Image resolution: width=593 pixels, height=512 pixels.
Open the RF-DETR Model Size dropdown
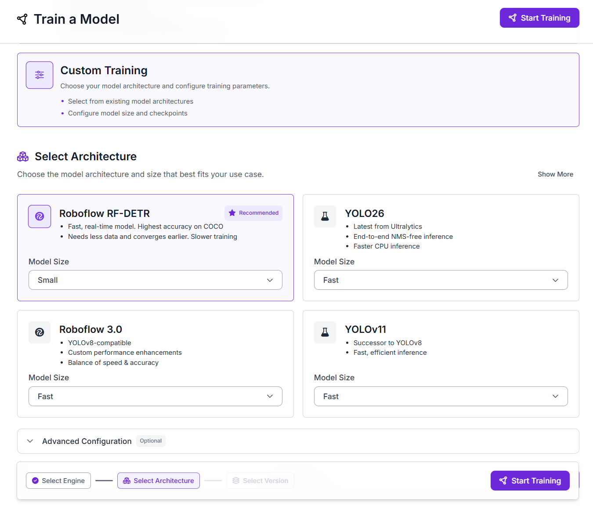point(155,280)
